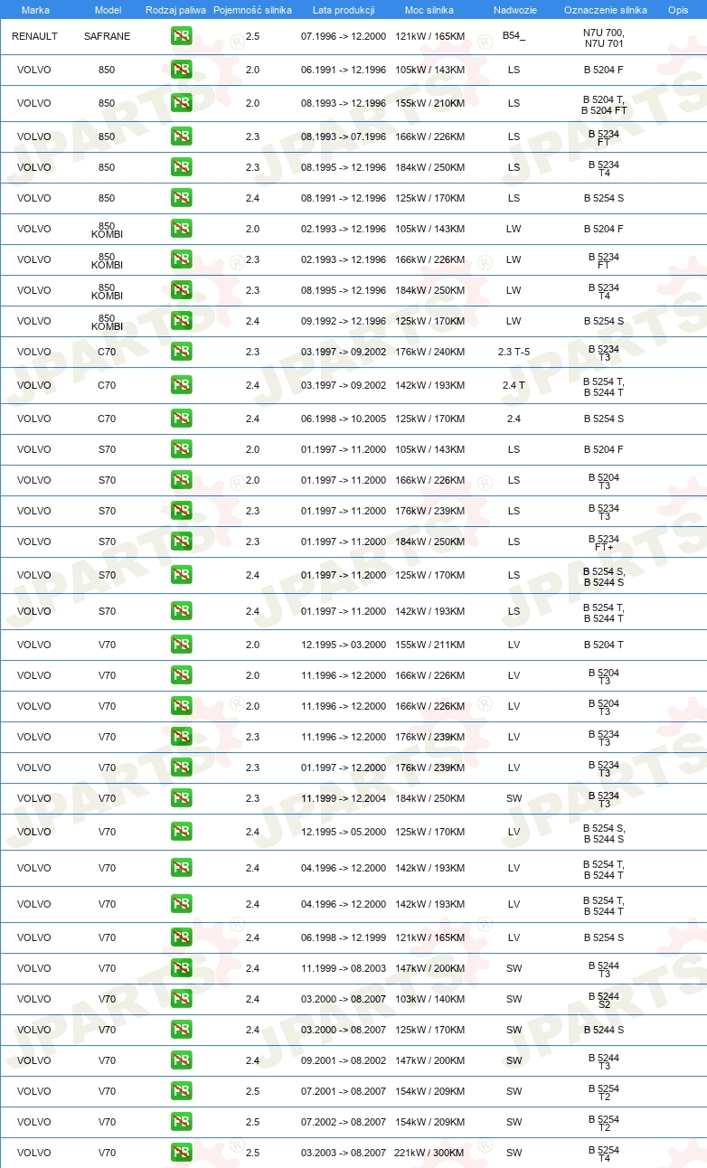Click the engine code B 5244 S2
The image size is (707, 1168).
point(604,1000)
